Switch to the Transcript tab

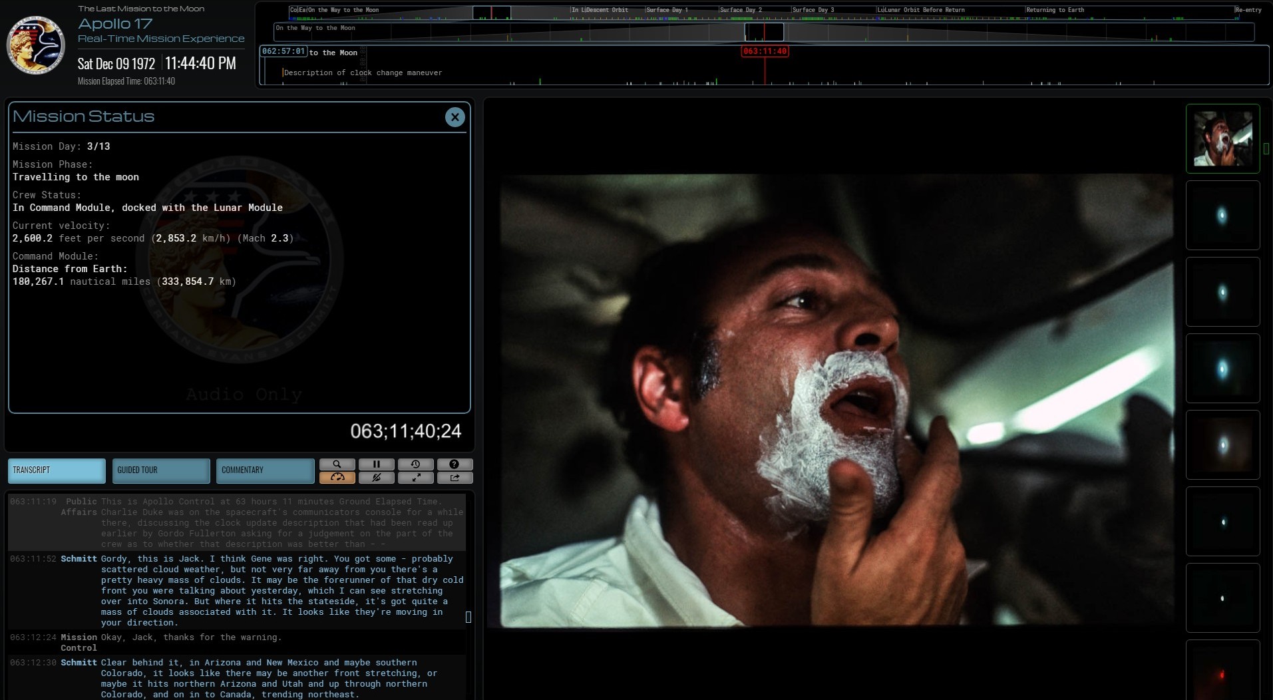(x=57, y=470)
